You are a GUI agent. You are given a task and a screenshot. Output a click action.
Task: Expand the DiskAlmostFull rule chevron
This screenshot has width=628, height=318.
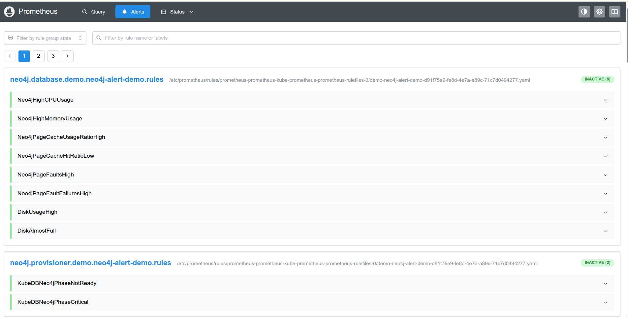pyautogui.click(x=606, y=231)
